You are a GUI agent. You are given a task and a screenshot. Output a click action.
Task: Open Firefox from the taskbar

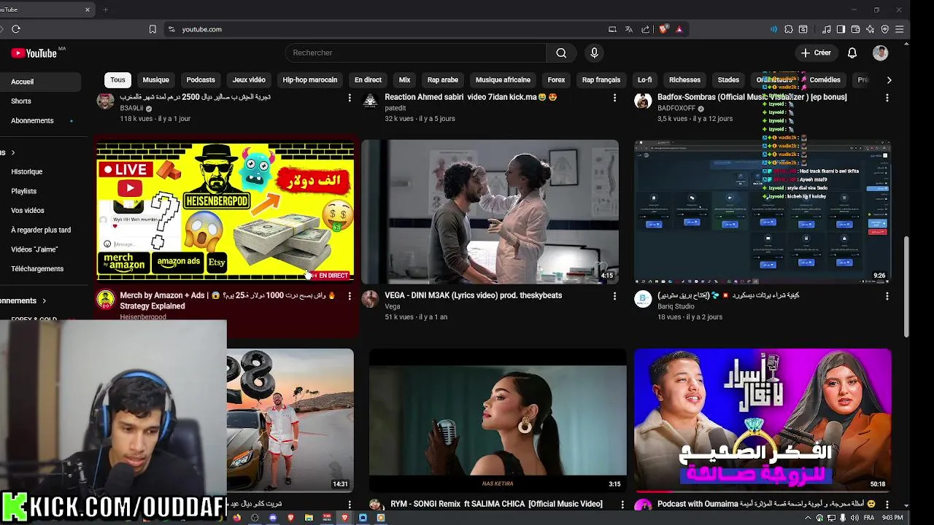tap(236, 518)
